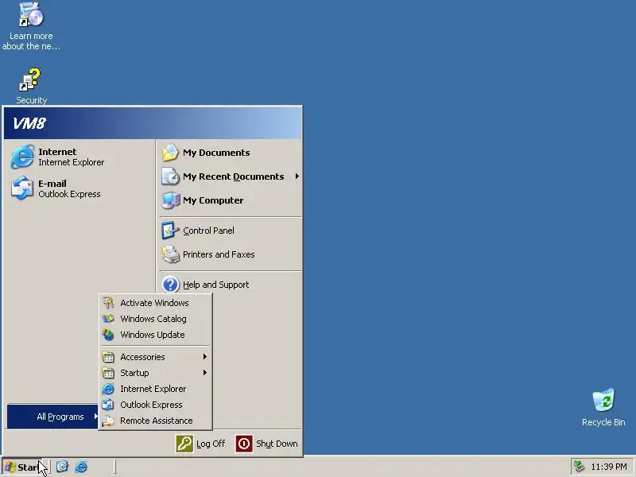
Task: Expand the Accessories submenu arrow
Action: point(205,356)
